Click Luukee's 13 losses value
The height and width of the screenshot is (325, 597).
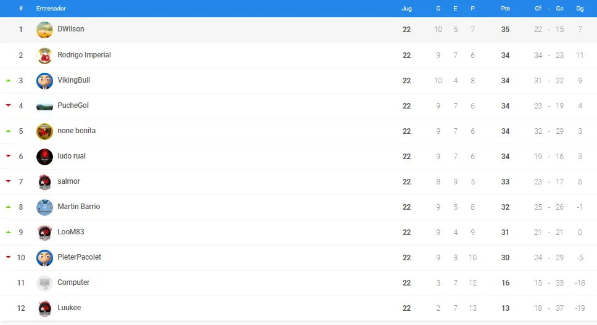click(x=472, y=308)
